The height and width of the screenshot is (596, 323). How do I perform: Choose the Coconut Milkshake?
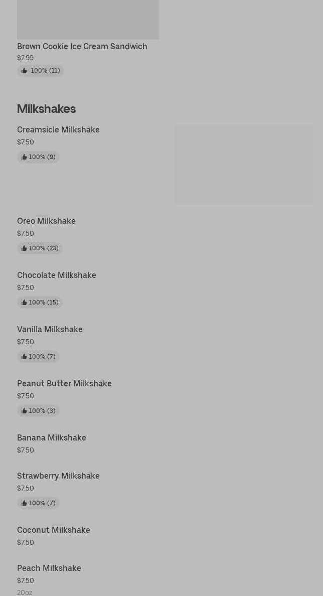coord(53,530)
